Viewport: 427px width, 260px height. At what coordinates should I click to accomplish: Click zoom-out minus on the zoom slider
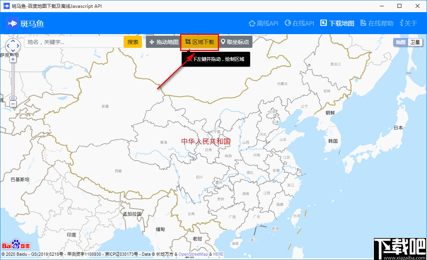[13, 104]
